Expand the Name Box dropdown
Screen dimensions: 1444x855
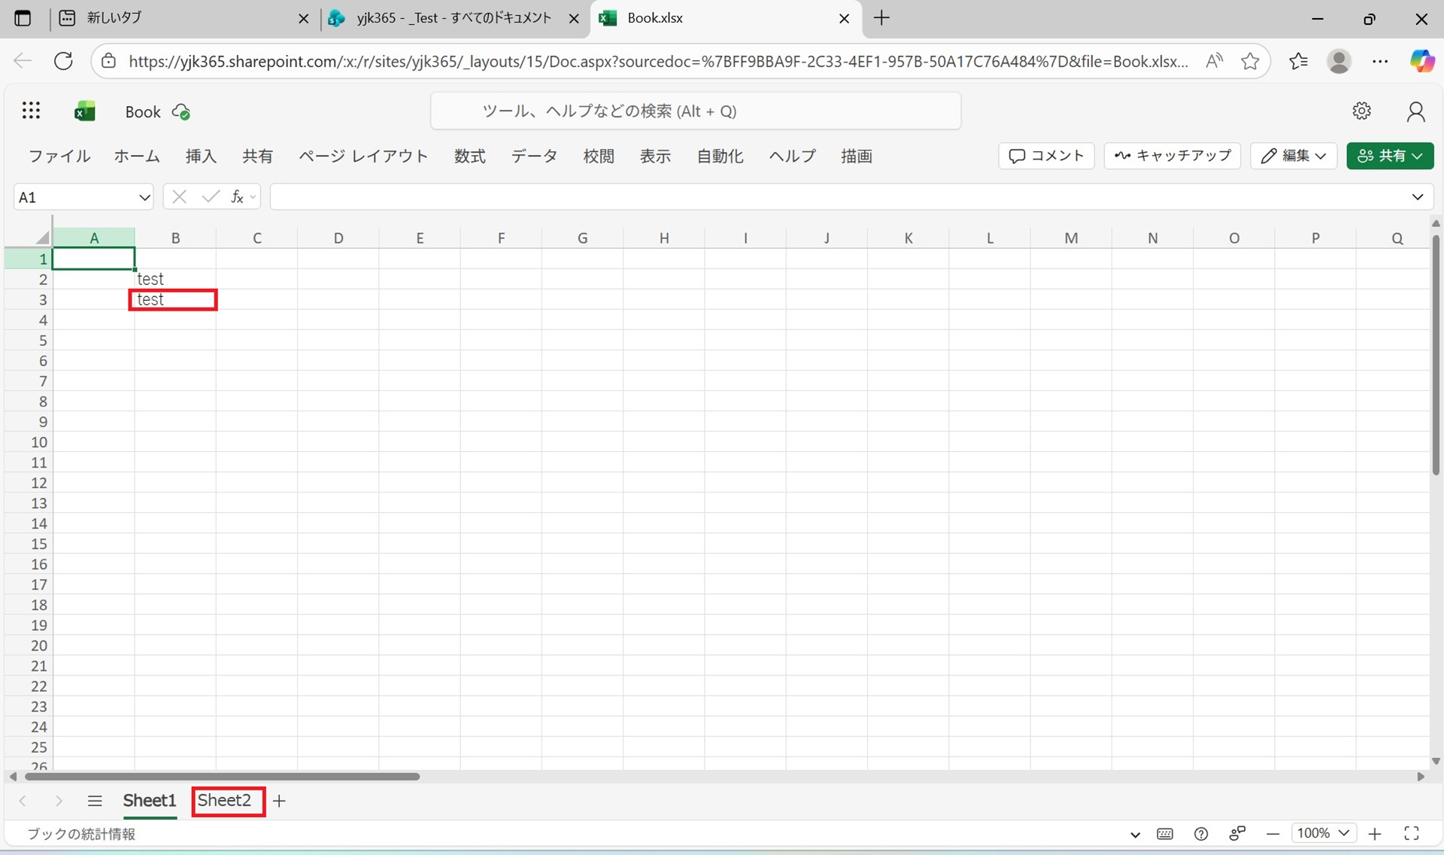[x=144, y=198]
